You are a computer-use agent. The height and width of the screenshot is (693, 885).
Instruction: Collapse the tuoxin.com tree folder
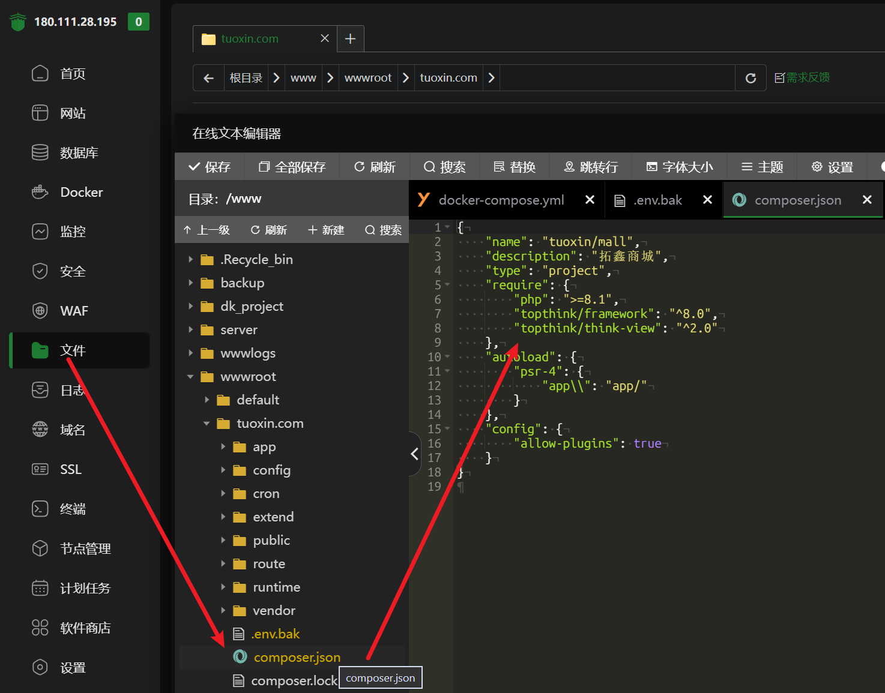coord(207,424)
